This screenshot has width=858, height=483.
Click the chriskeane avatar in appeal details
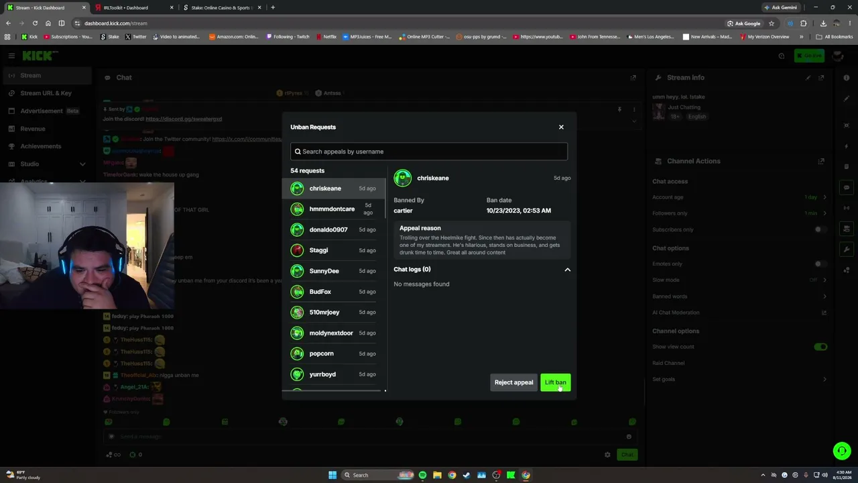(x=403, y=178)
